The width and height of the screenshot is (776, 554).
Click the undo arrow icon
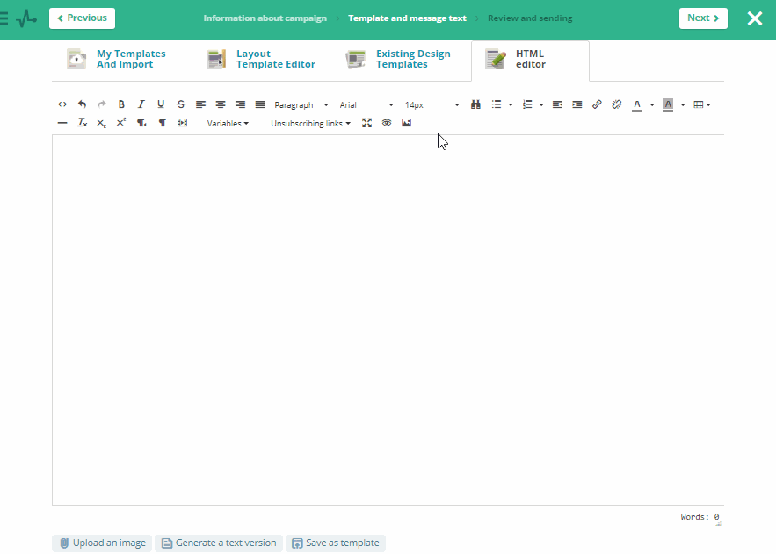[x=82, y=104]
